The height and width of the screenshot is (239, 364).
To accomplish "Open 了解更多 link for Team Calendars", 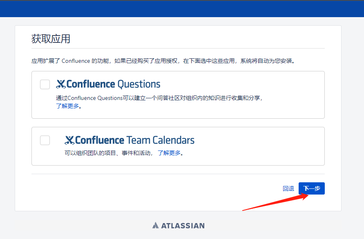I will (169, 153).
